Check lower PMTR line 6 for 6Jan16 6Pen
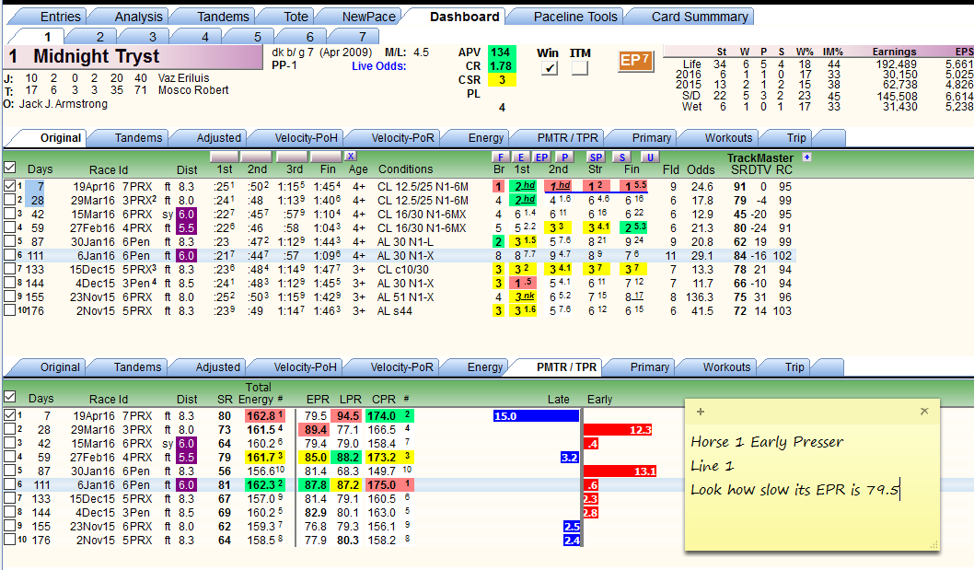The image size is (974, 570). [9, 484]
